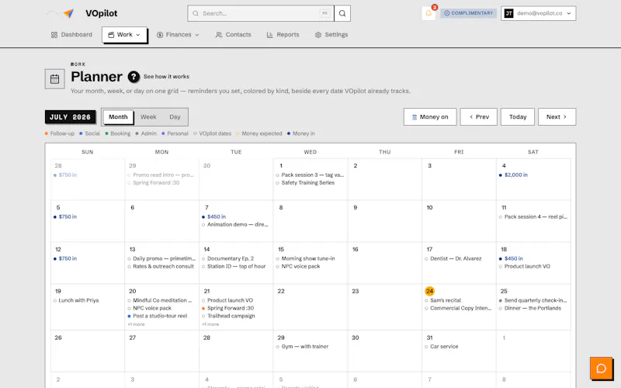Viewport: 621px width, 388px height.
Task: Open the notifications bell
Action: coord(428,13)
